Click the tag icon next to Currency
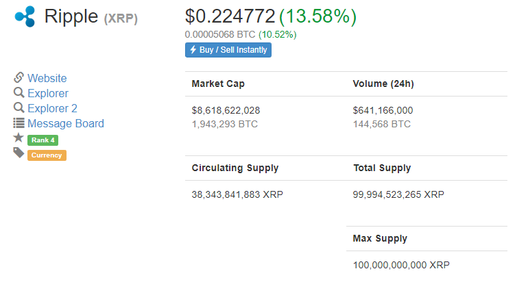This screenshot has width=528, height=282. click(19, 153)
